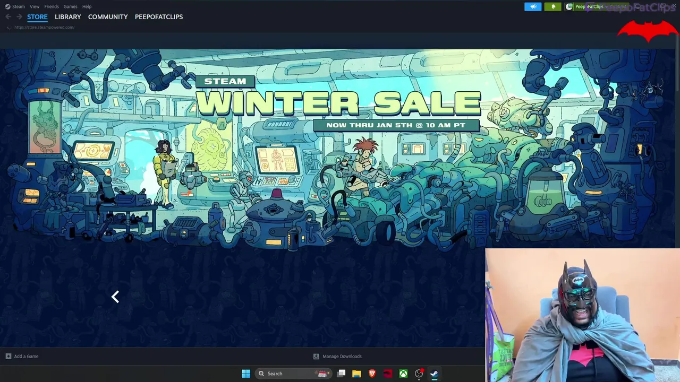Click the Steam taskbar icon

pos(434,374)
